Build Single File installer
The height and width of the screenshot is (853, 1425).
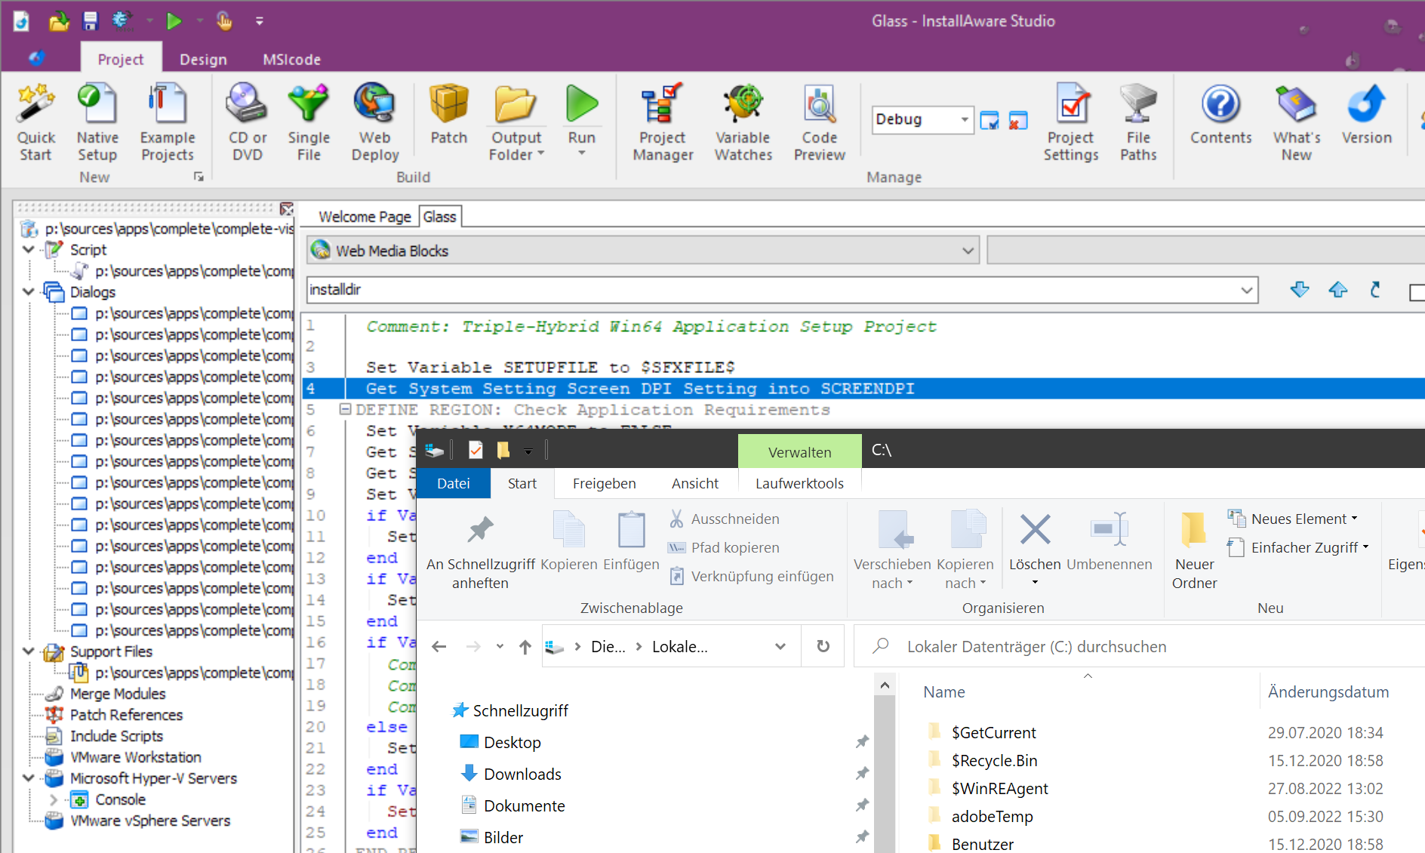(x=309, y=122)
